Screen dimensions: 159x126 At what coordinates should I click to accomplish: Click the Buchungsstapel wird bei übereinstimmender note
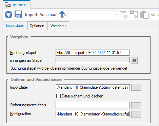coord(69,68)
